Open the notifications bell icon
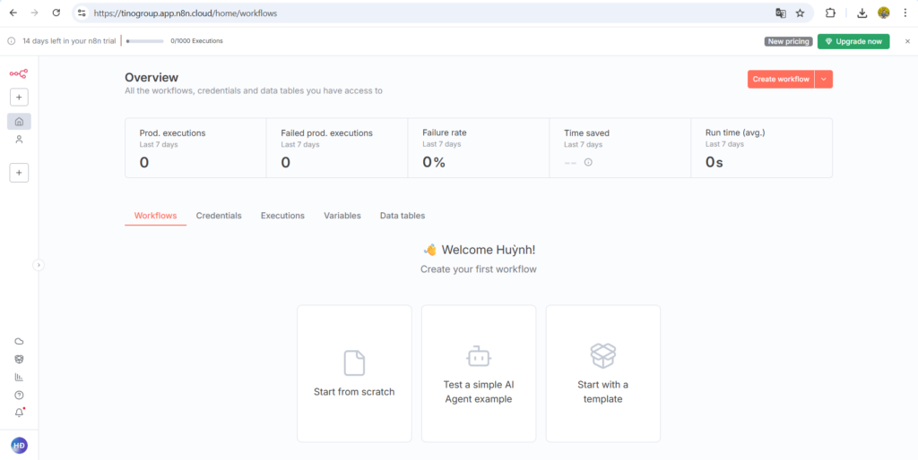 click(19, 413)
